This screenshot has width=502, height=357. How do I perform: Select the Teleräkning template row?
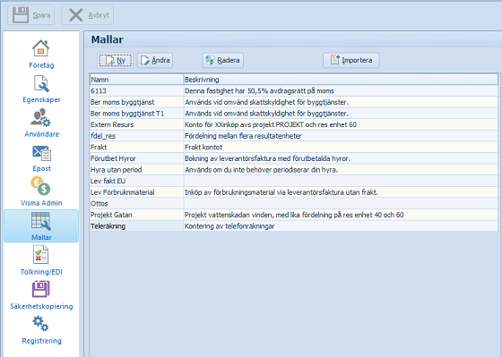tap(294, 226)
